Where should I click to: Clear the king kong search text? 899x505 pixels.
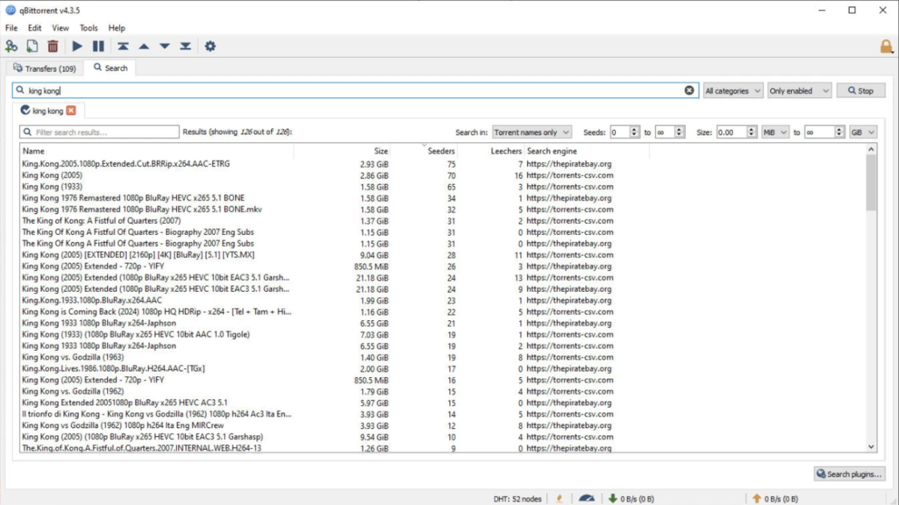(x=689, y=91)
